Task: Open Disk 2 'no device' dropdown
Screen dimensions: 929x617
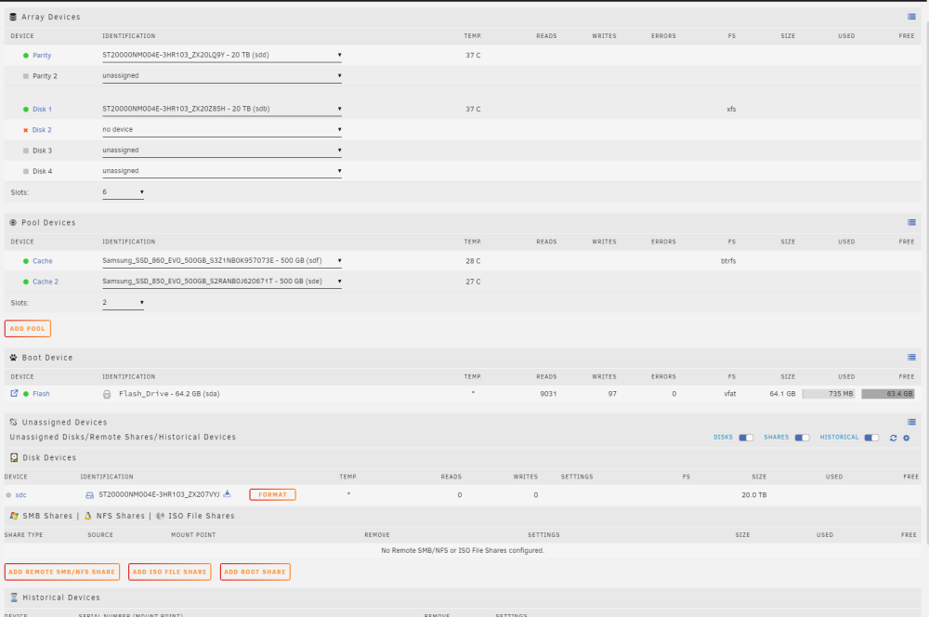Action: [x=222, y=130]
